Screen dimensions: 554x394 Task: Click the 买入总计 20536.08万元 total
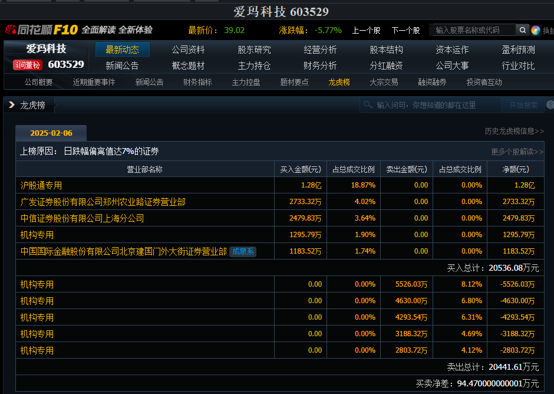coord(493,268)
